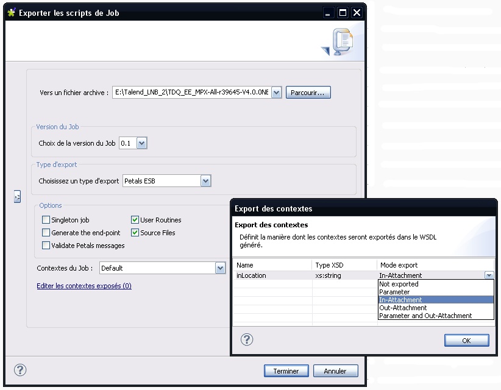Screen dimensions: 501x390
Task: Uncheck the User Routines checkbox
Action: 135,220
